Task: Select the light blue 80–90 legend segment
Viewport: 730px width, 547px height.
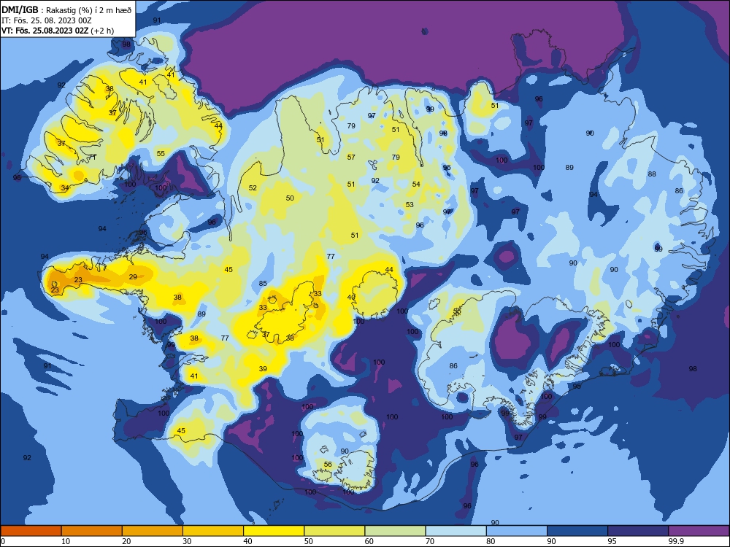Action: pos(517,531)
